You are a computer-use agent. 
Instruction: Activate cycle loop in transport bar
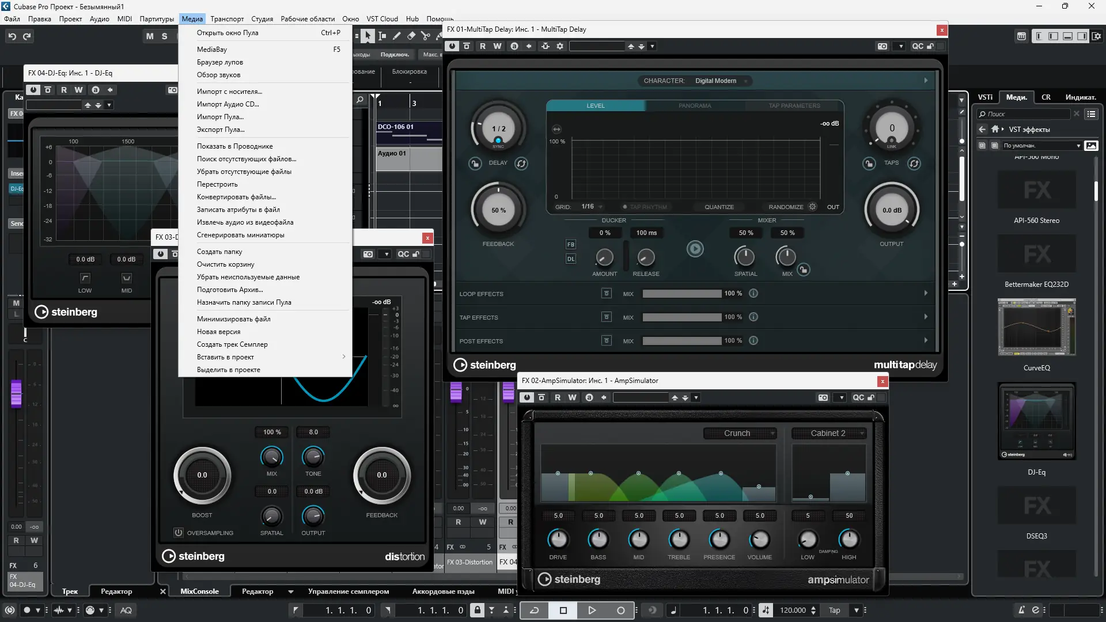[534, 610]
